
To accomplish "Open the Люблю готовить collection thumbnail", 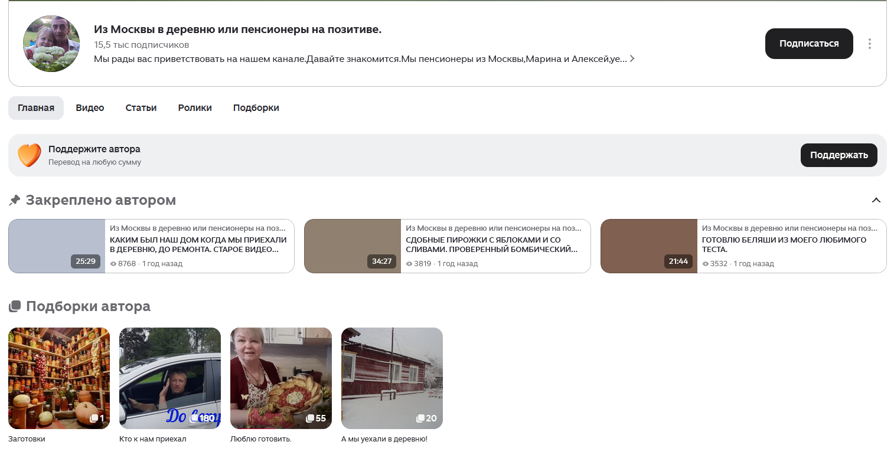I will tap(281, 378).
